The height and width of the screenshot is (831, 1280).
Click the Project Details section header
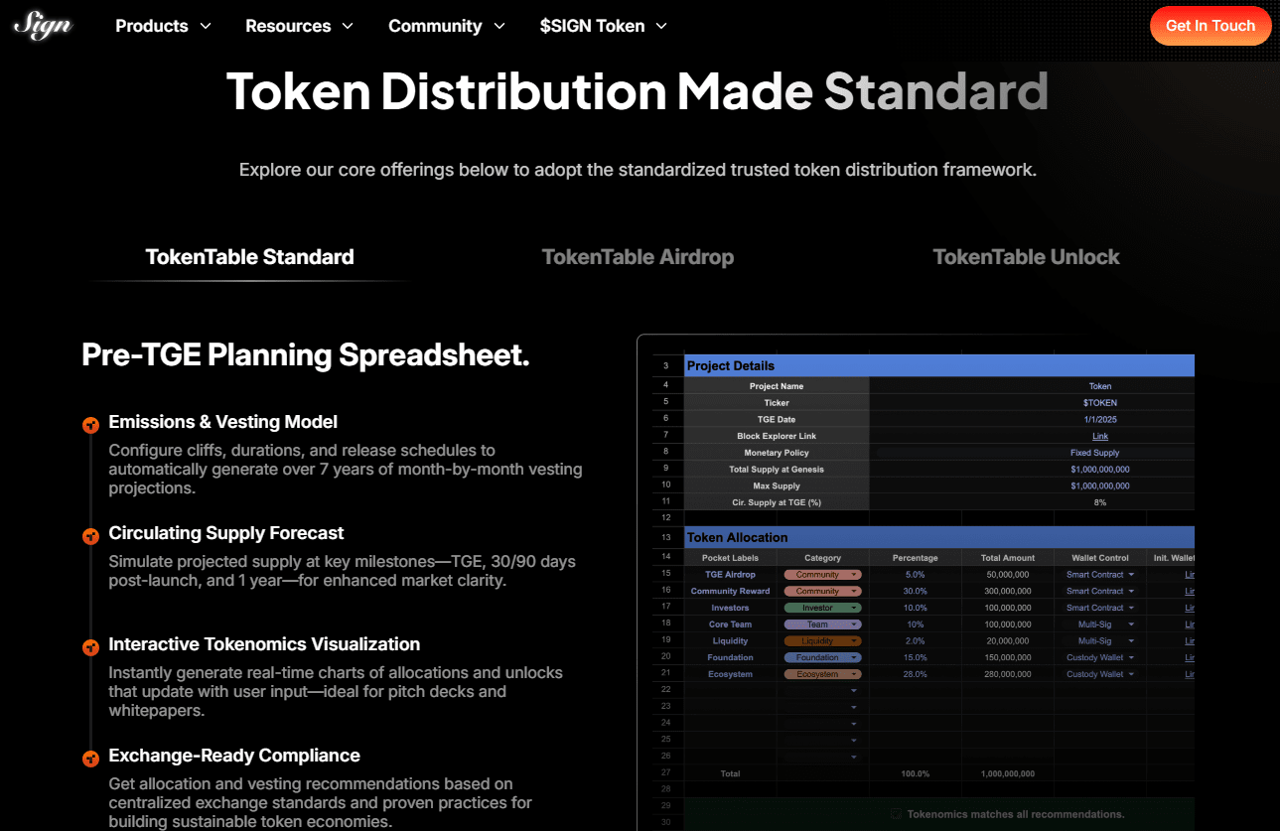pos(939,365)
